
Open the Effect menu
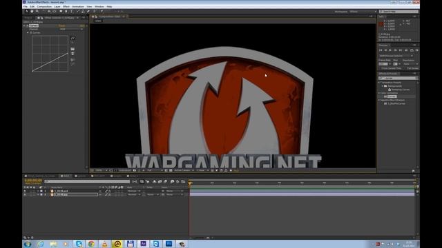[x=66, y=6]
